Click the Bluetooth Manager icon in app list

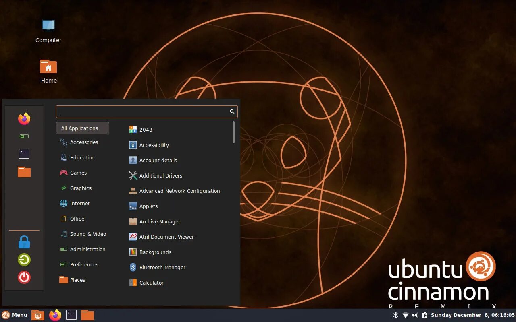(x=133, y=267)
